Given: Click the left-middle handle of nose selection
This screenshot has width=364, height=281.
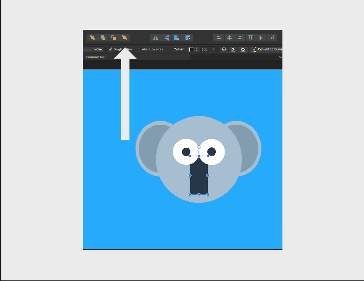Looking at the screenshot, I should 190,175.
